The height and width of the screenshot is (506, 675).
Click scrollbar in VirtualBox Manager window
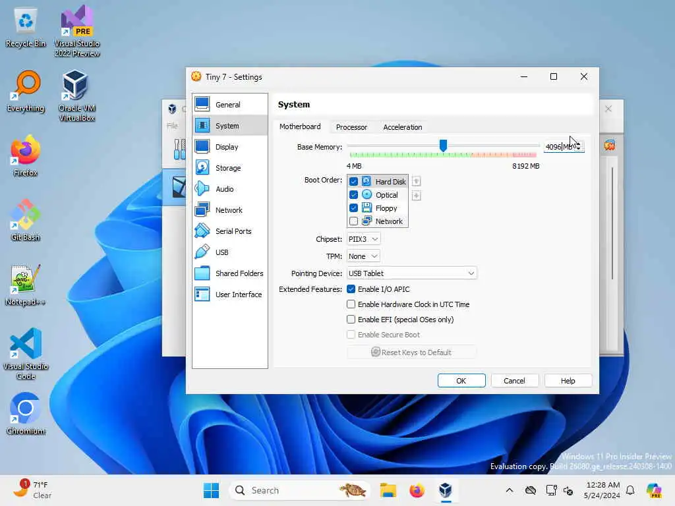pos(612,224)
